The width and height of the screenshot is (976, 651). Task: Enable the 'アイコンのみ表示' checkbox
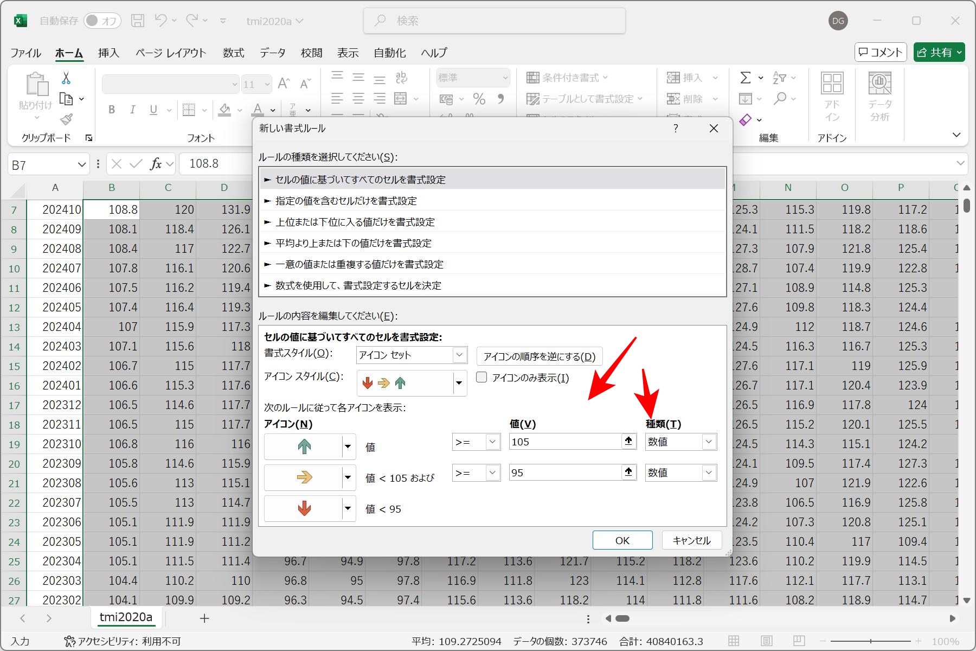point(481,377)
